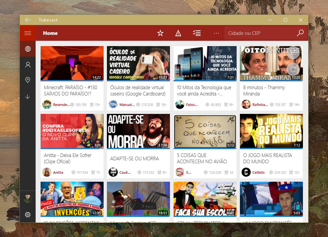Click the round refresh button over 8 minutos thumbnail
This screenshot has width=328, height=237.
tap(293, 69)
